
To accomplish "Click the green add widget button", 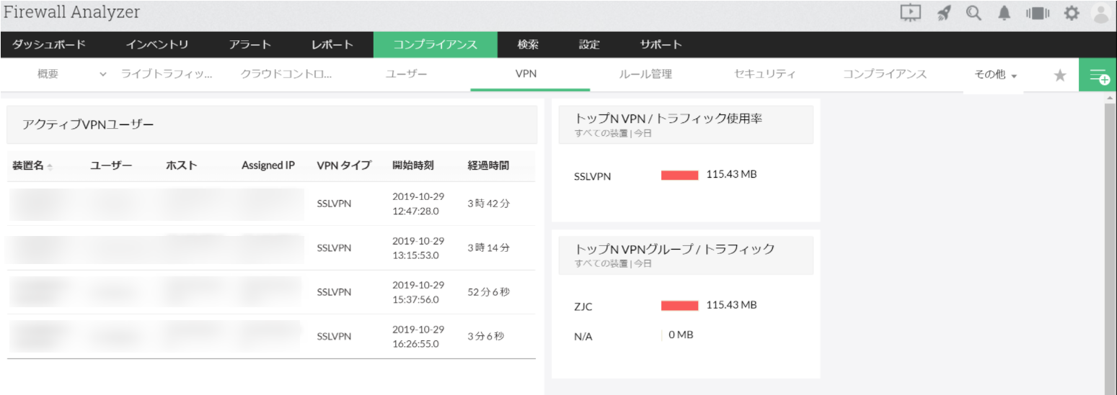I will point(1098,75).
